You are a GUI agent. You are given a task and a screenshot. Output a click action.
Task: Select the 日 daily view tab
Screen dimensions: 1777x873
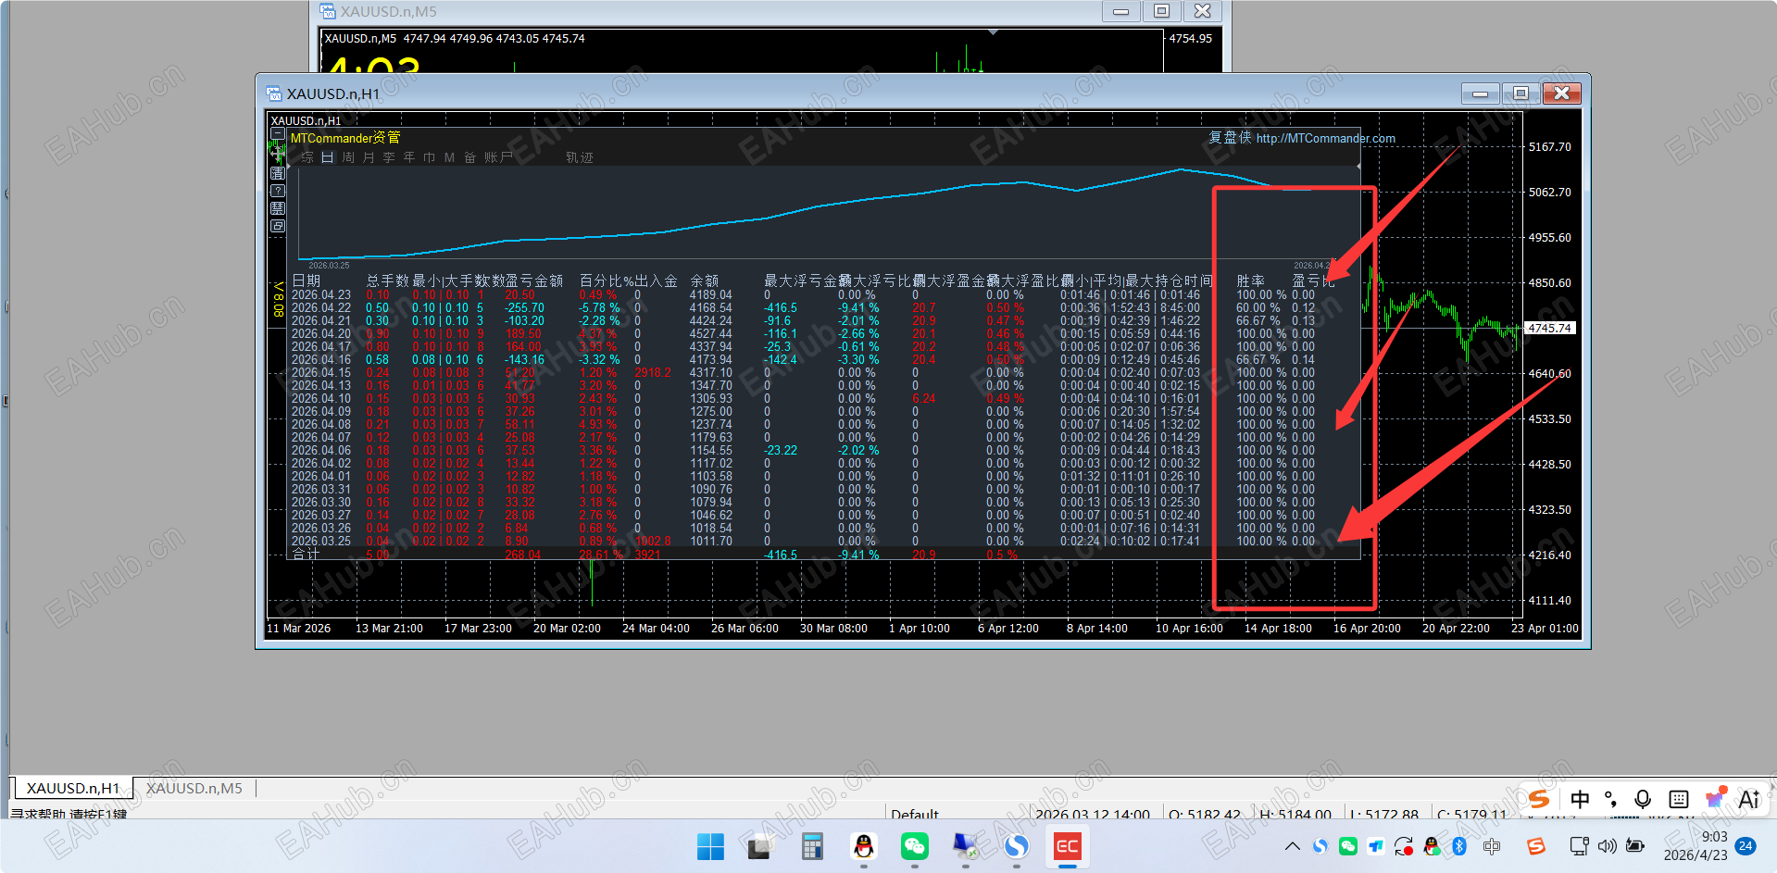[x=328, y=157]
